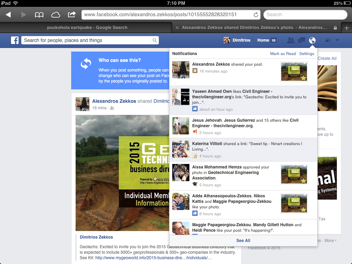Screen dimensions: 352x264
Task: Go to Facebook Home
Action: 263,40
